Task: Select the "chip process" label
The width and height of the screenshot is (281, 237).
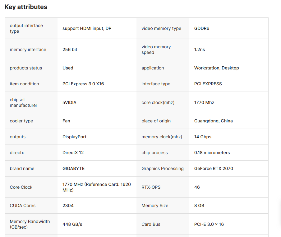Action: click(x=155, y=153)
